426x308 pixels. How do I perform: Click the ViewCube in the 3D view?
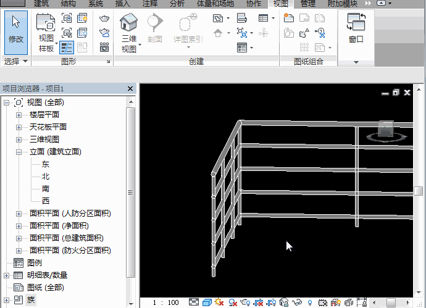tap(385, 130)
